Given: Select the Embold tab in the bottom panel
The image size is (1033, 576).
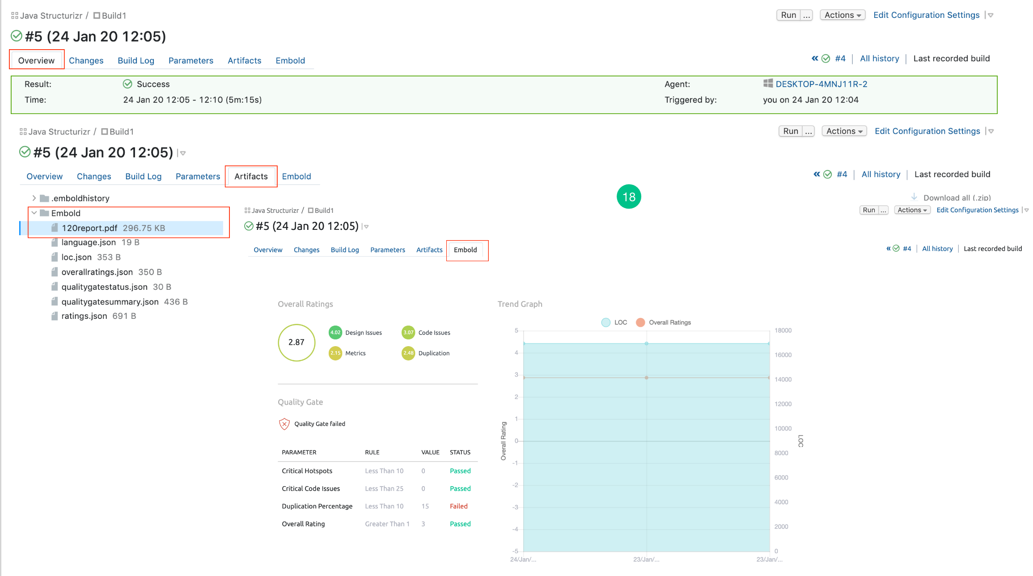Looking at the screenshot, I should 465,250.
